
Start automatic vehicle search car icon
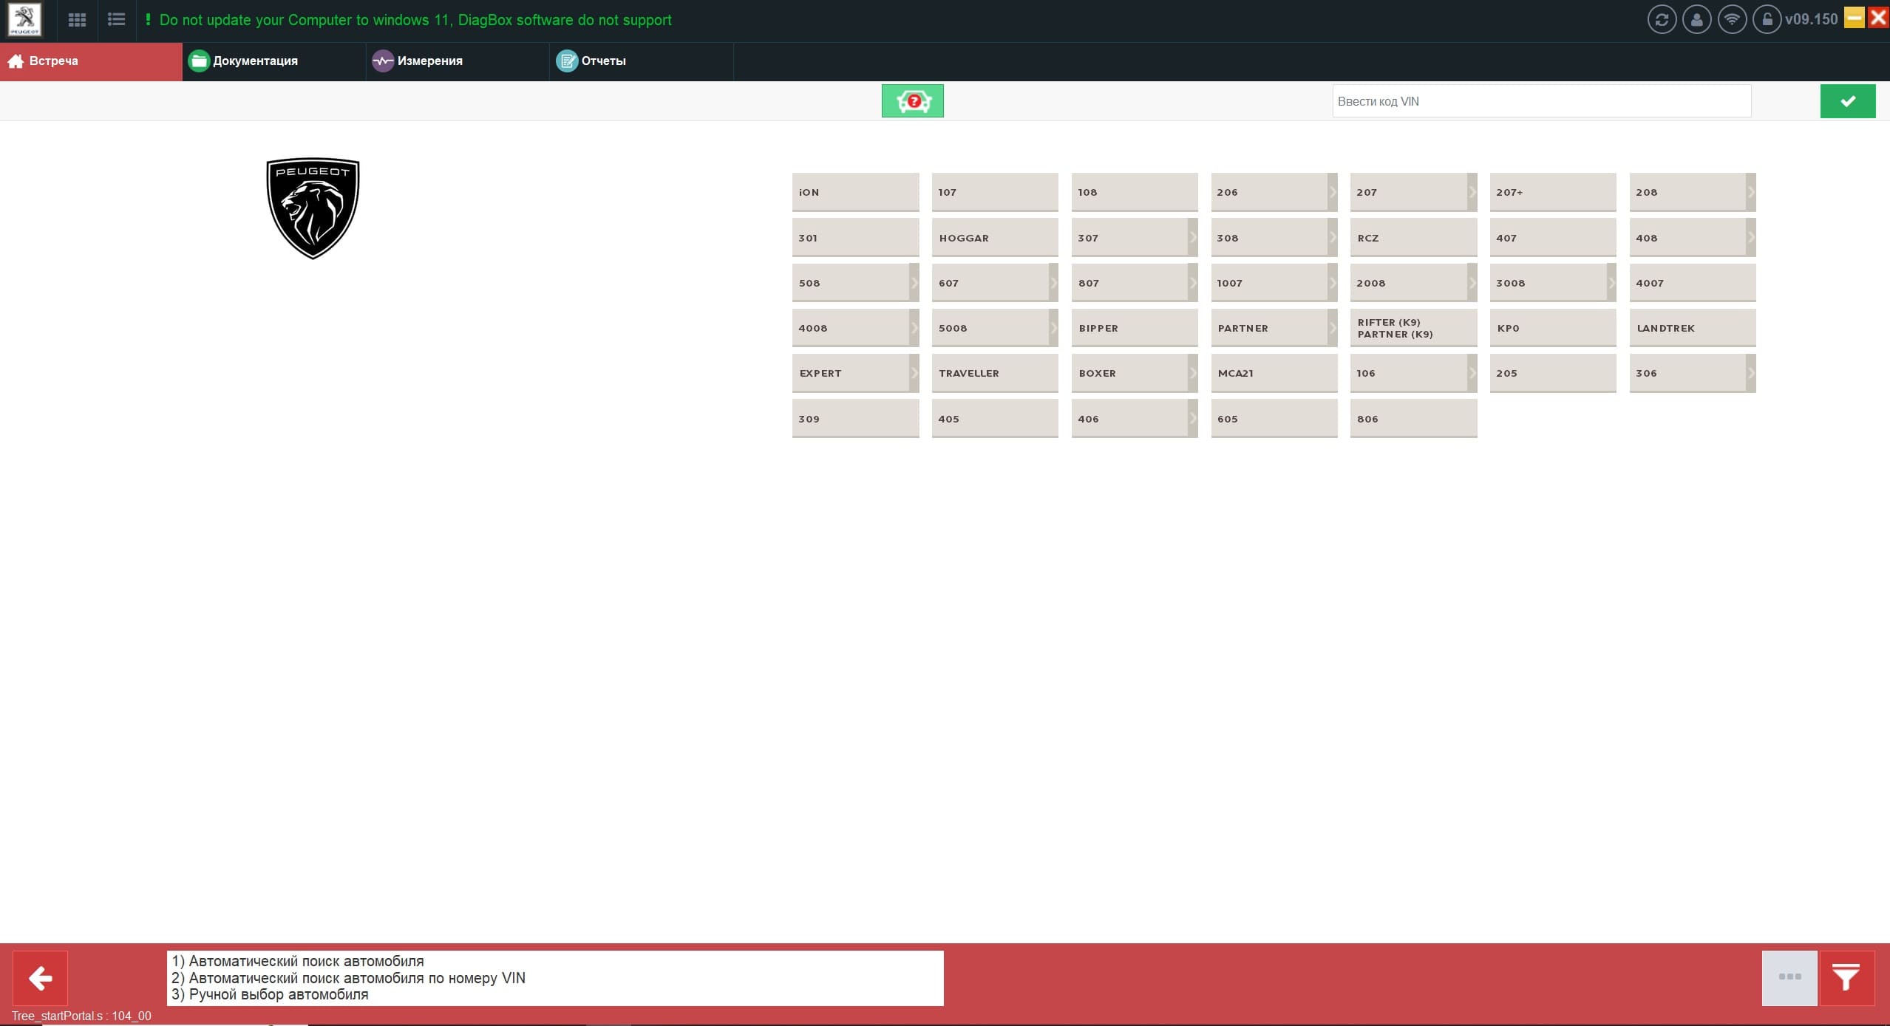click(x=912, y=101)
